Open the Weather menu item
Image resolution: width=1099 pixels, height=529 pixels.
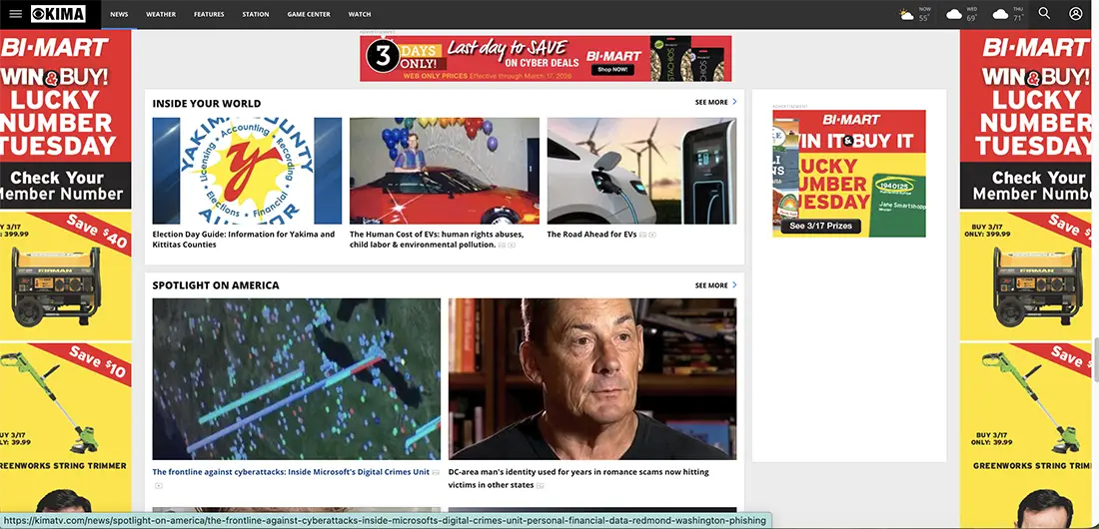pos(161,14)
